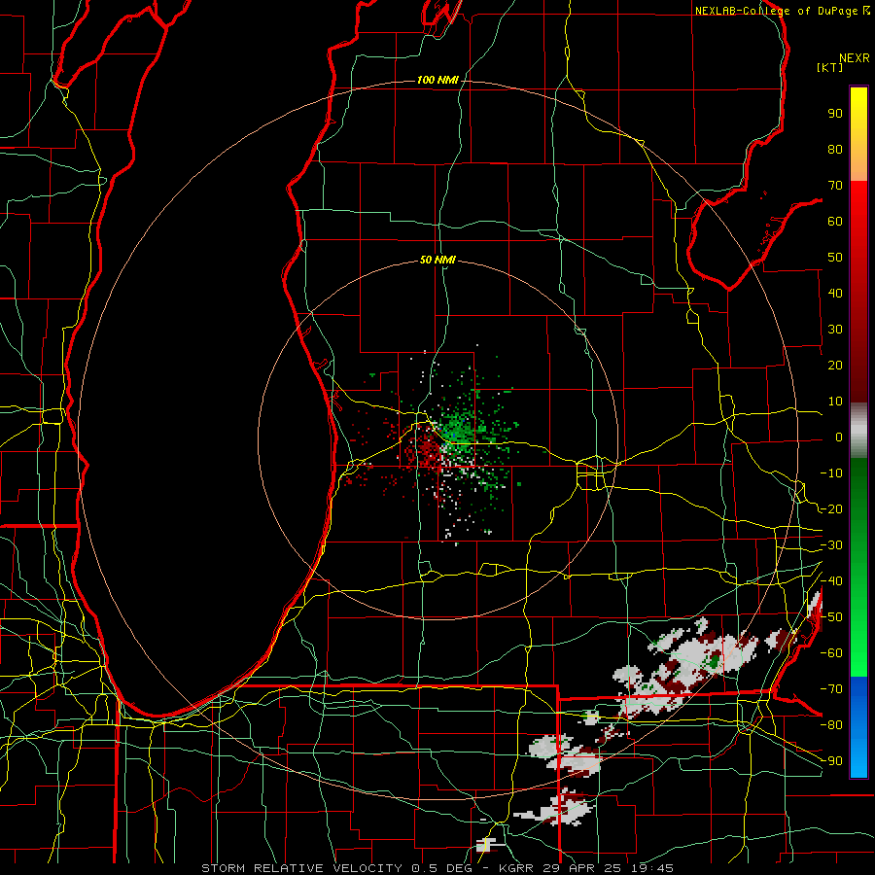
Task: Click the 10 value on the velocity scale
Action: tap(835, 402)
